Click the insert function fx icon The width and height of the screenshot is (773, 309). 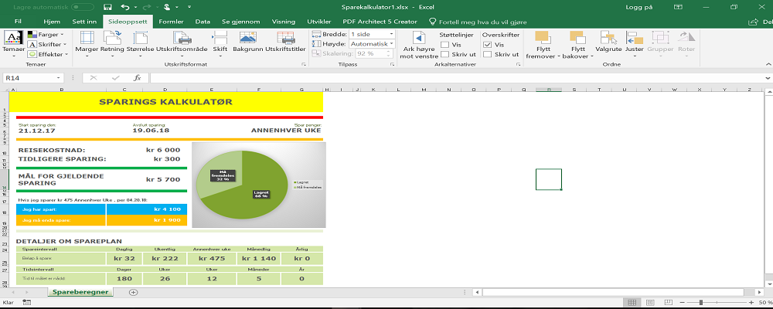137,78
